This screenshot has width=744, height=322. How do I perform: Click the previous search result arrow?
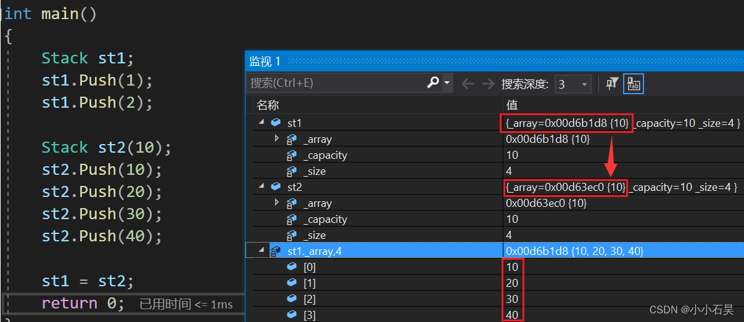468,84
